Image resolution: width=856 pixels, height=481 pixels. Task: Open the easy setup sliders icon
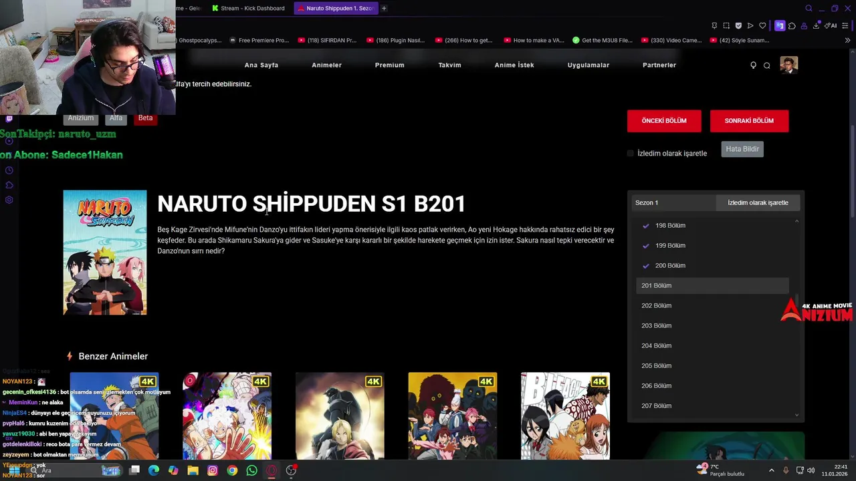[x=845, y=25]
